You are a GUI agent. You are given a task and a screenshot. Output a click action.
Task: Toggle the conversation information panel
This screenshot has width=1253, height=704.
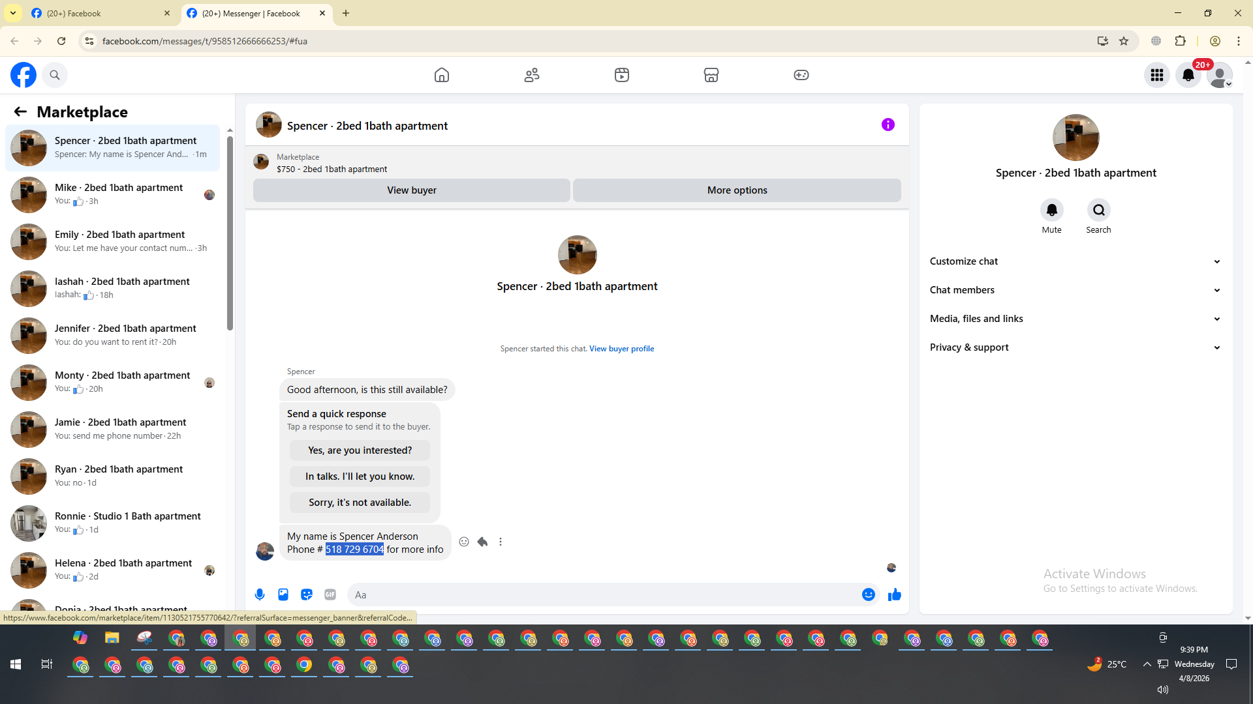[x=888, y=125]
